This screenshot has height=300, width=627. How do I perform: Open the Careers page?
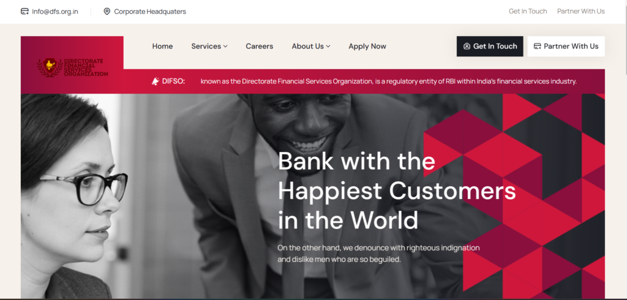(x=259, y=47)
